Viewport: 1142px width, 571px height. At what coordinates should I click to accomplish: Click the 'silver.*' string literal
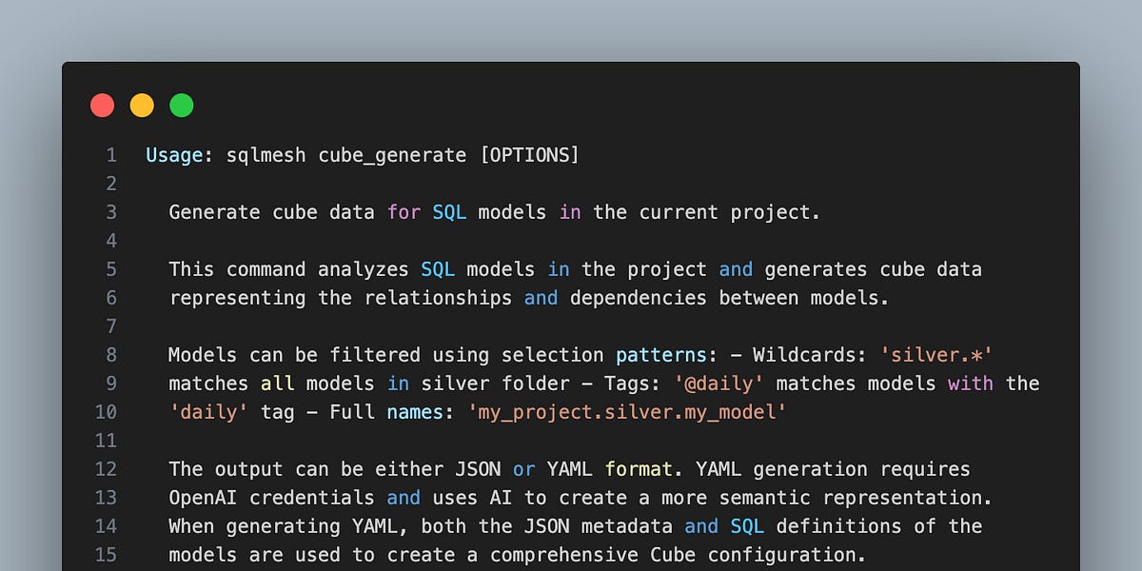coord(936,355)
